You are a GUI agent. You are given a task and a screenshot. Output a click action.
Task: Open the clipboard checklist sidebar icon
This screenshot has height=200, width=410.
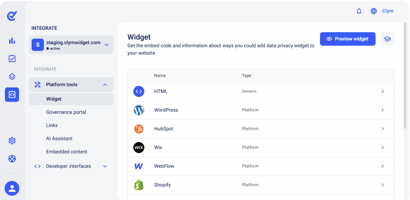(x=12, y=58)
